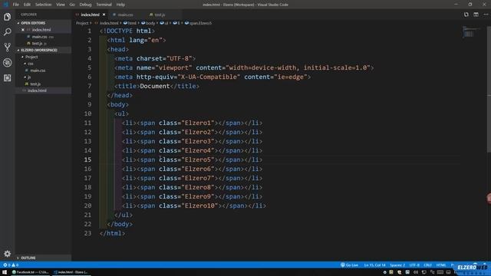Click the Split Editor icon
This screenshot has height=276, width=491.
pos(476,15)
